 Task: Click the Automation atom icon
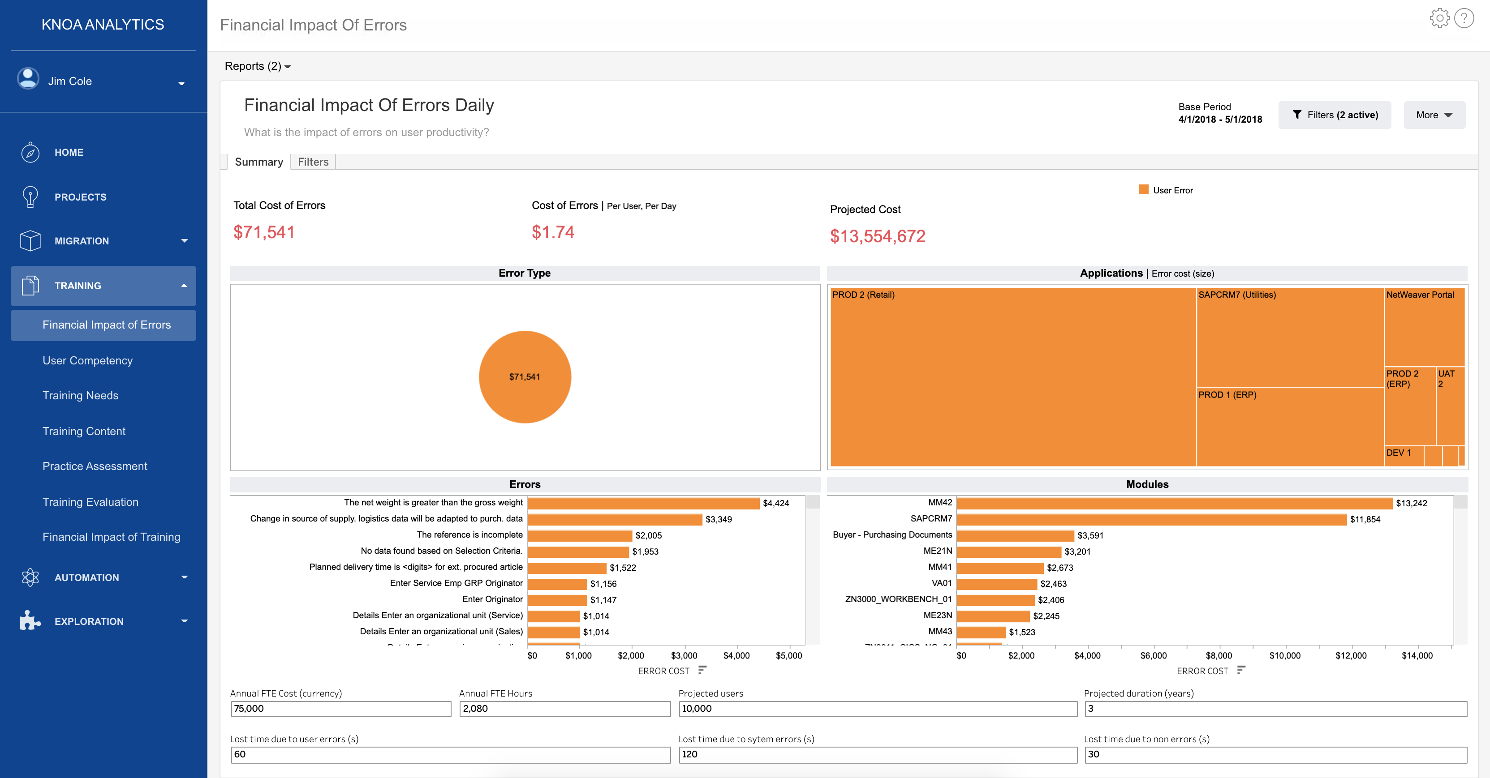click(x=30, y=577)
